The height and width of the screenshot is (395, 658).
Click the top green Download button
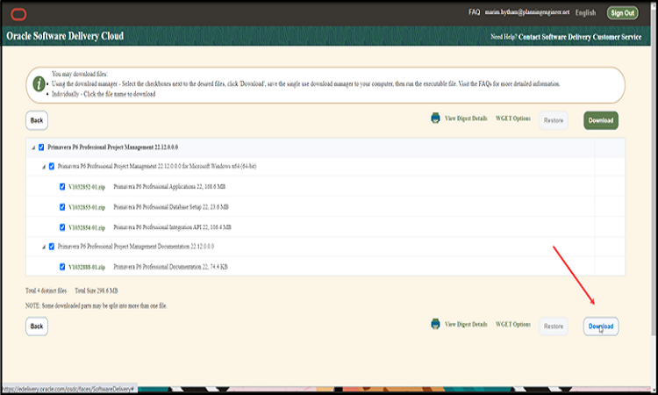(x=601, y=120)
